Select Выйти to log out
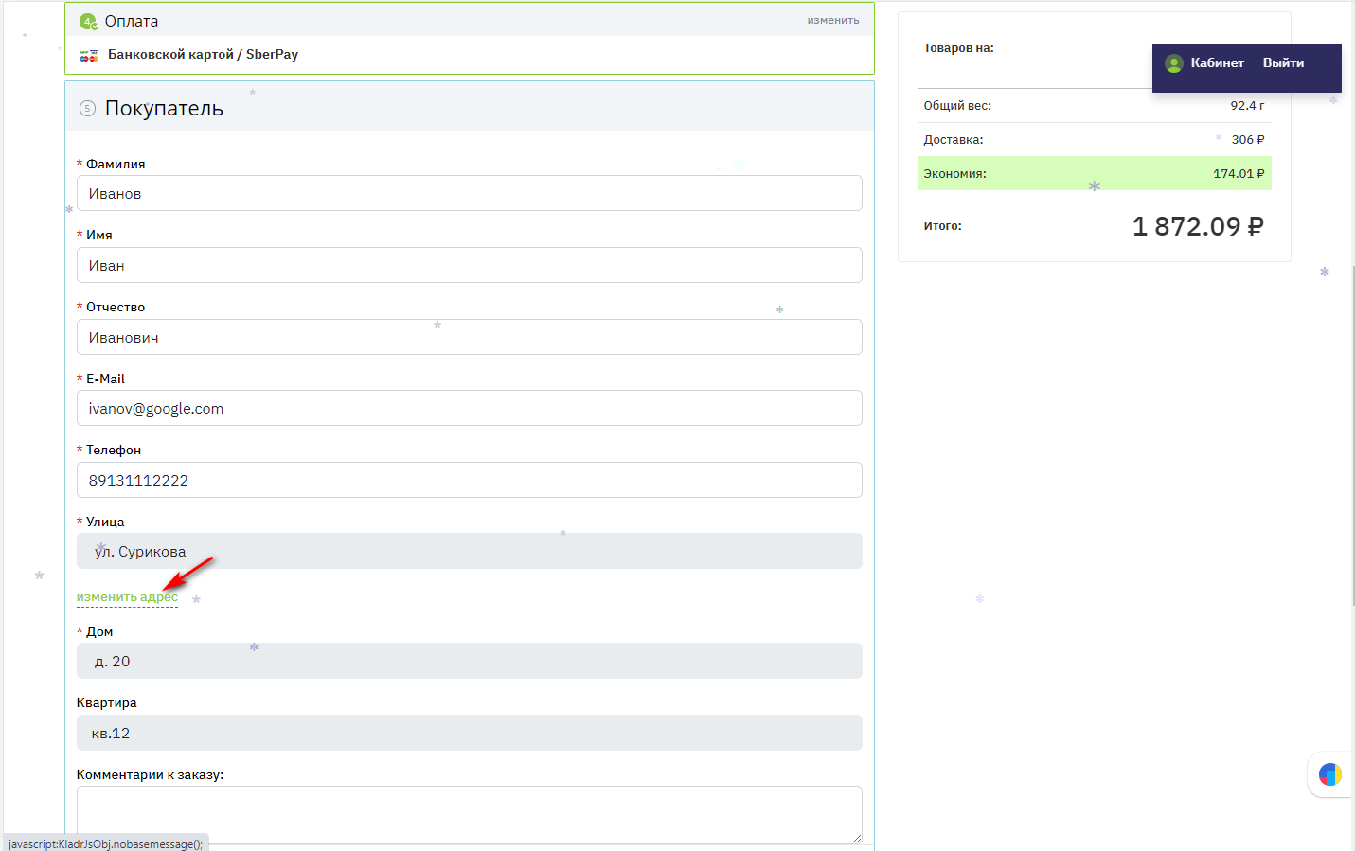The height and width of the screenshot is (851, 1355). (1283, 63)
